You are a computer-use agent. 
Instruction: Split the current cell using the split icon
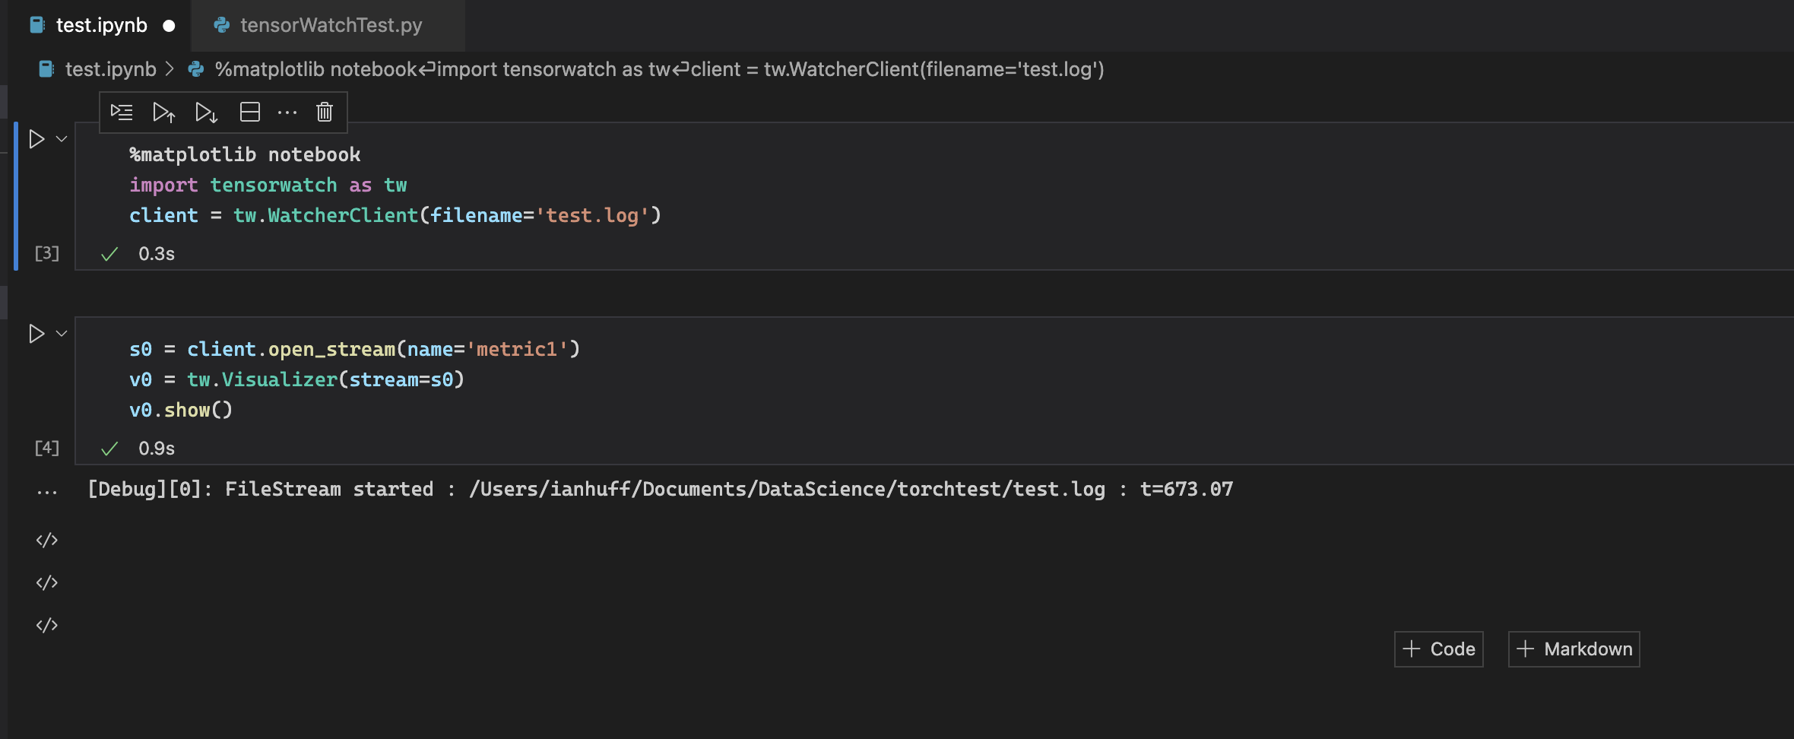[x=250, y=112]
